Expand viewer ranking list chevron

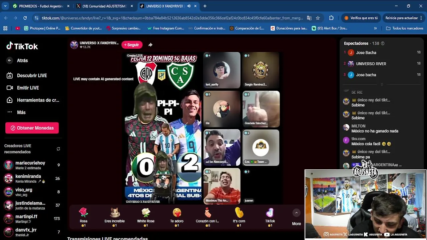[382, 84]
